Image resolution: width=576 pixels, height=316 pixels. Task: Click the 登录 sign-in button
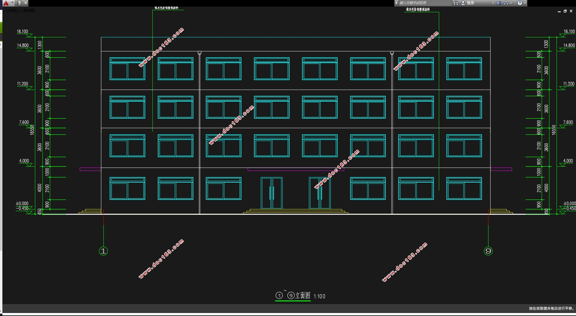[x=468, y=3]
